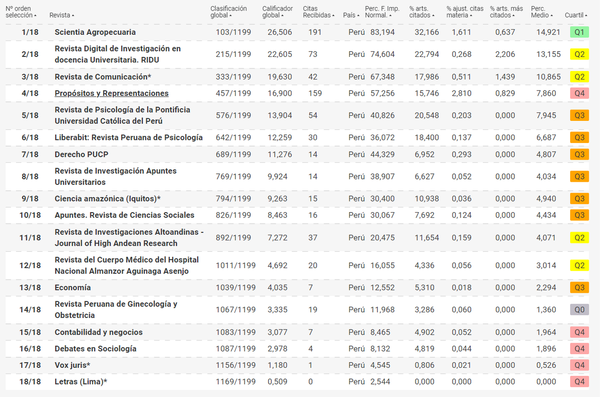
Task: Sort by Perc. F. Imp. Normal. column
Action: click(x=382, y=12)
